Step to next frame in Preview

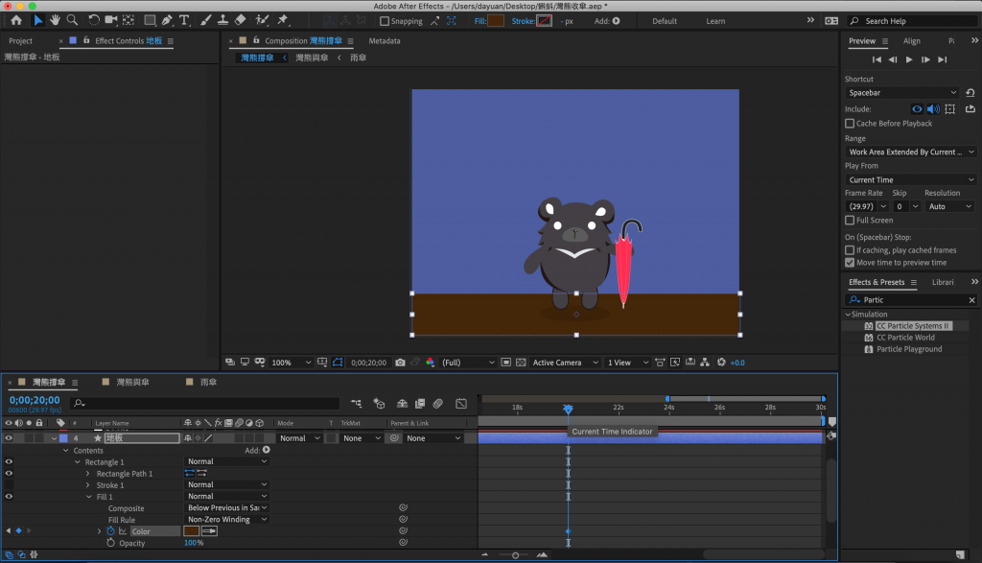(x=925, y=59)
